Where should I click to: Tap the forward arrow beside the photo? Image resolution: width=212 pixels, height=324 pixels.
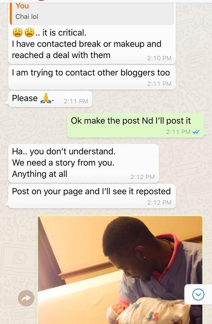(x=26, y=298)
